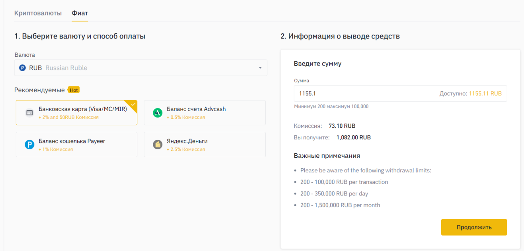Click the Продолжить button
Screen dimensions: 524x251
(x=473, y=227)
